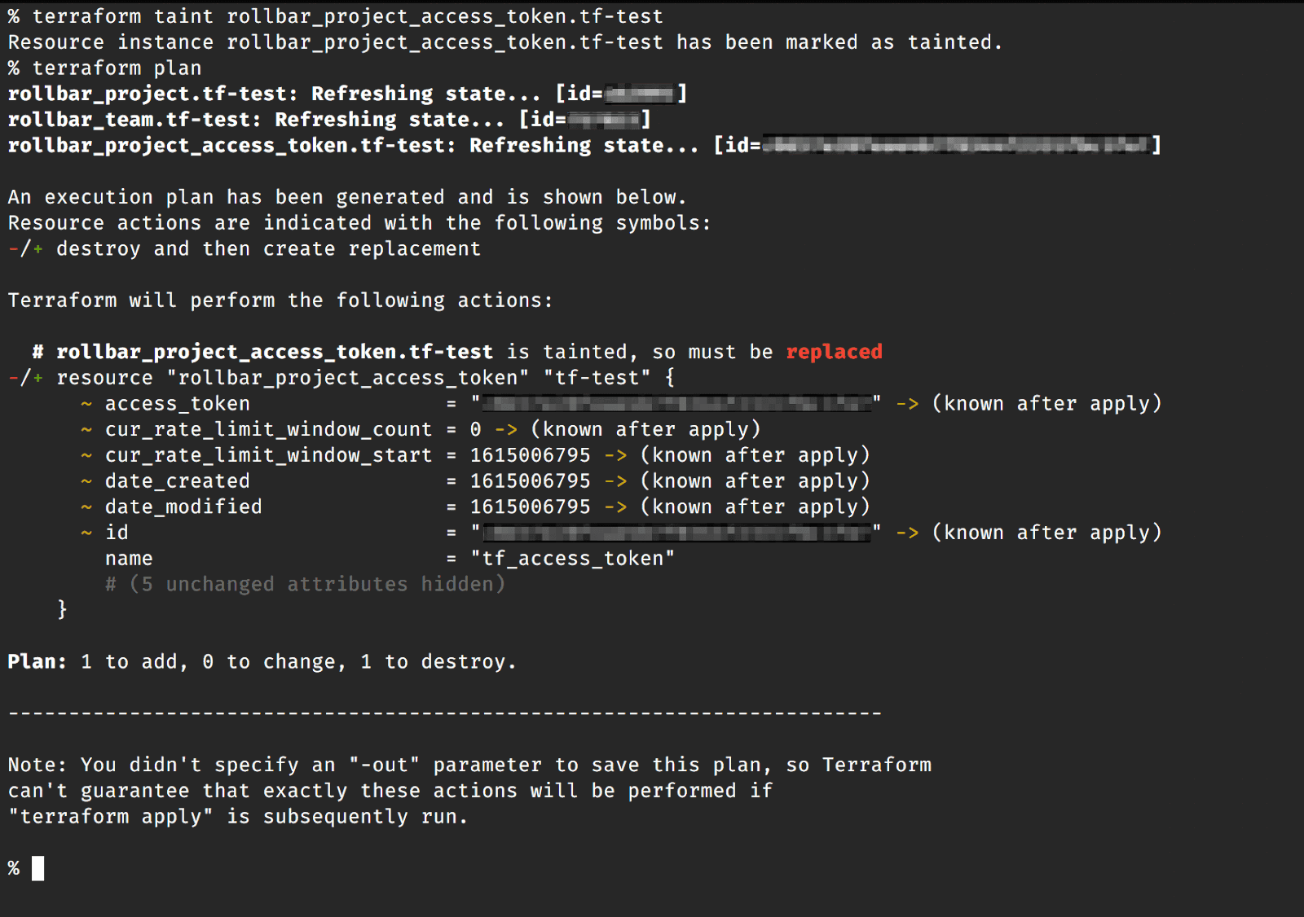Click the date_modified value 1615006795
The image size is (1304, 917).
(530, 507)
